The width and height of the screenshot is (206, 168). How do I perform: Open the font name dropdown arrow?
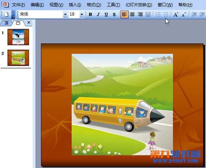pyautogui.click(x=65, y=14)
